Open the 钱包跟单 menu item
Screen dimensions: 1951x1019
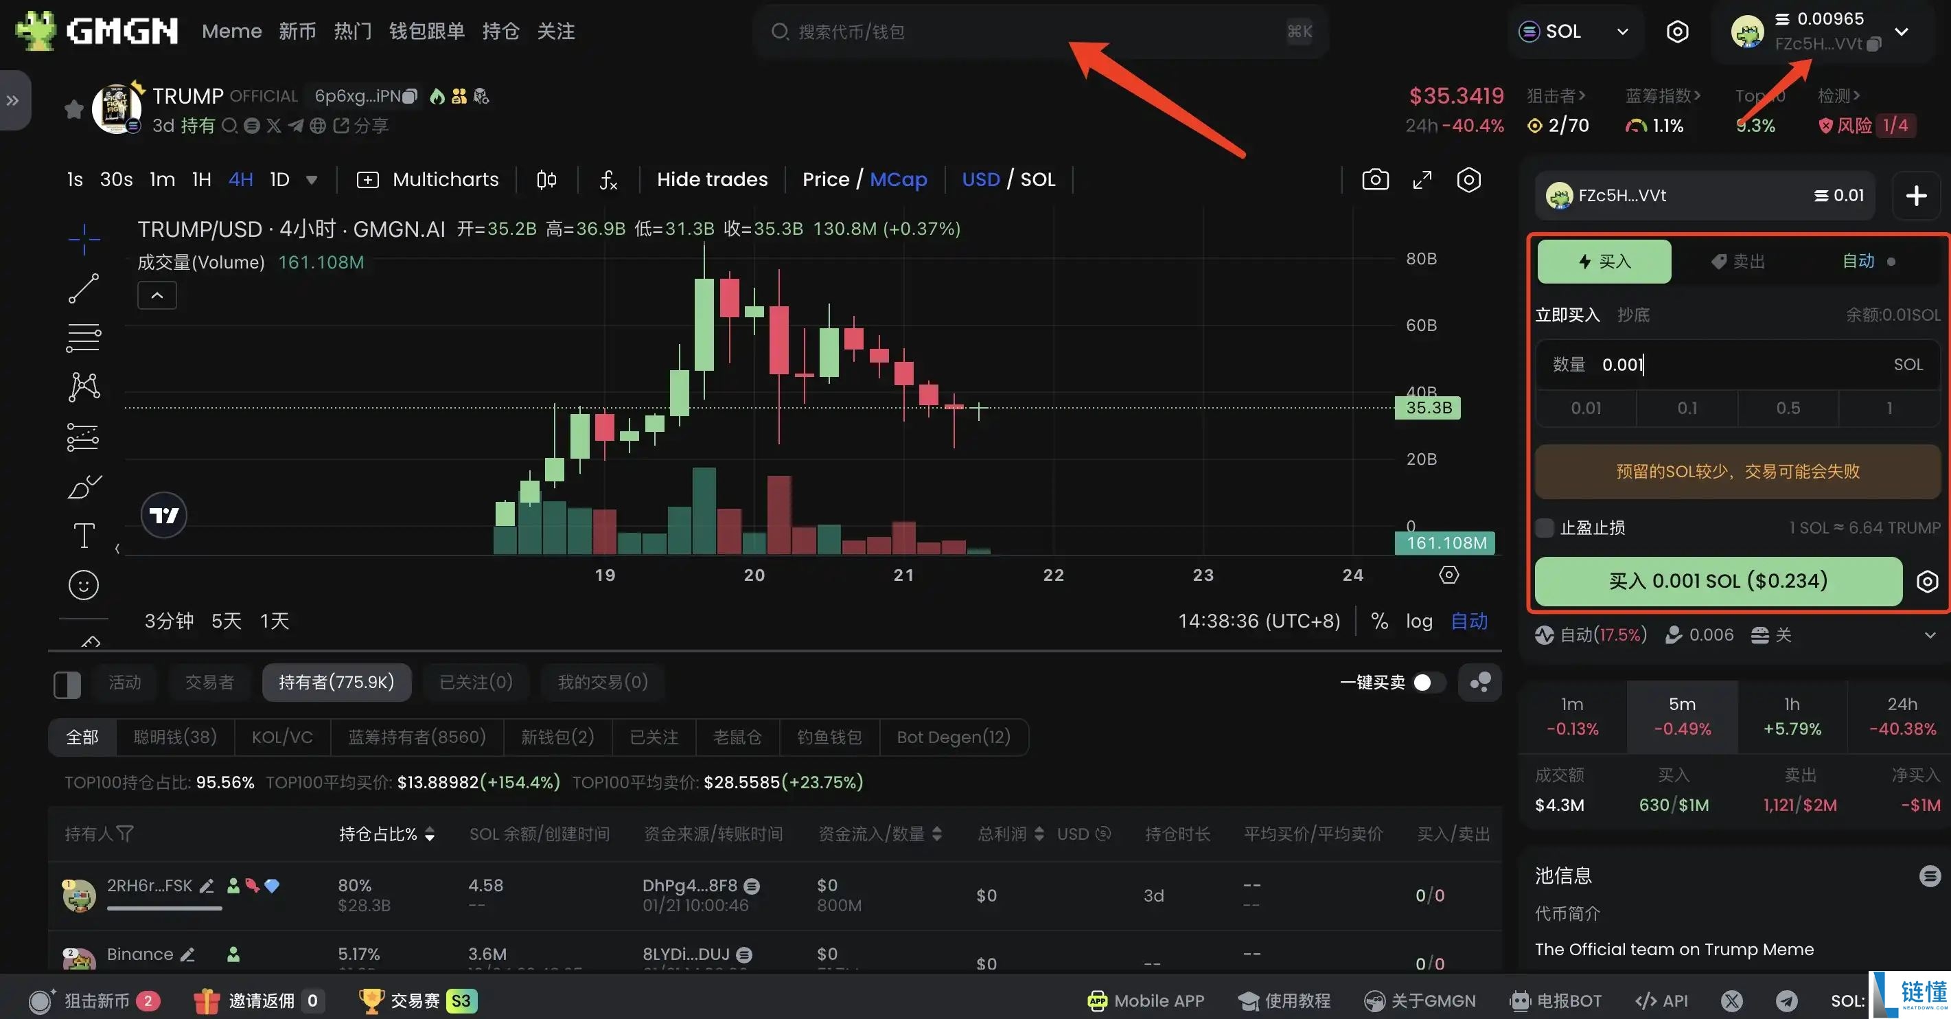pyautogui.click(x=427, y=31)
